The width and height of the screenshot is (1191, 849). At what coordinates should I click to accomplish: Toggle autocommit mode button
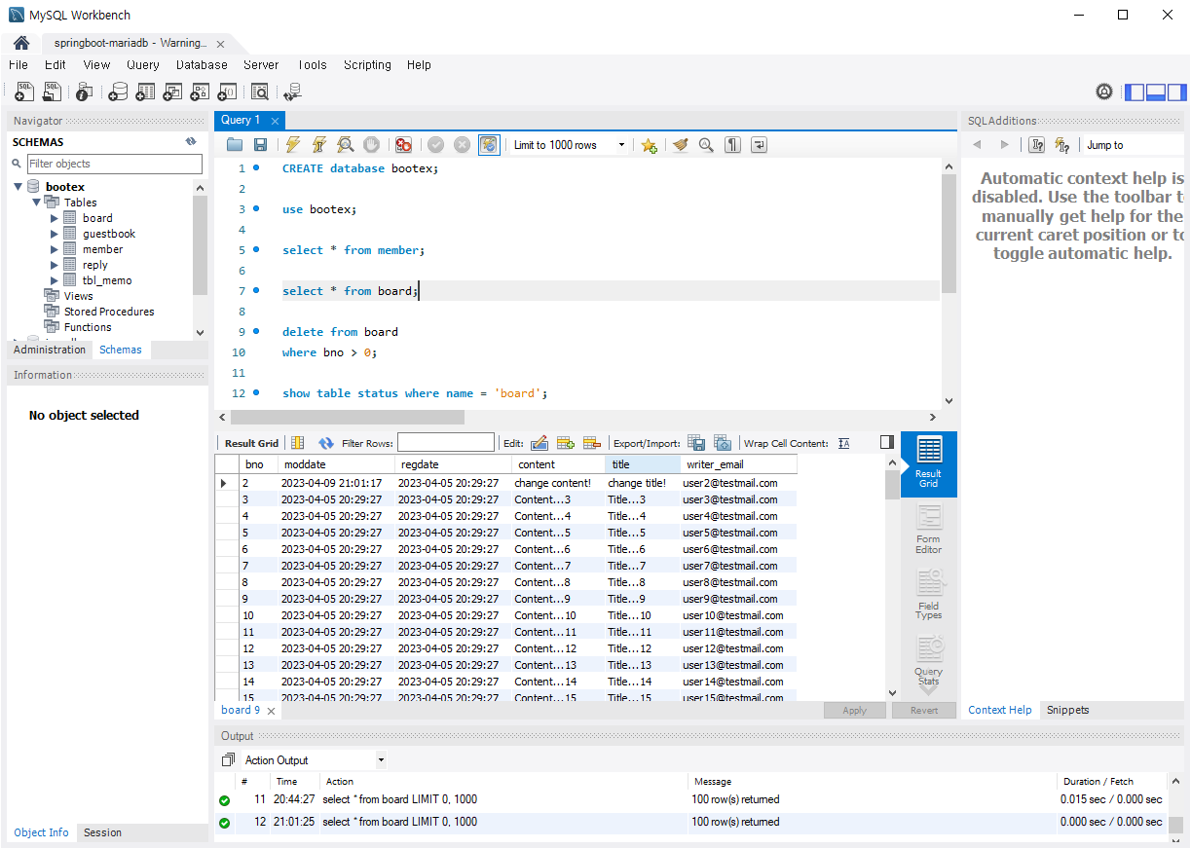(x=488, y=145)
